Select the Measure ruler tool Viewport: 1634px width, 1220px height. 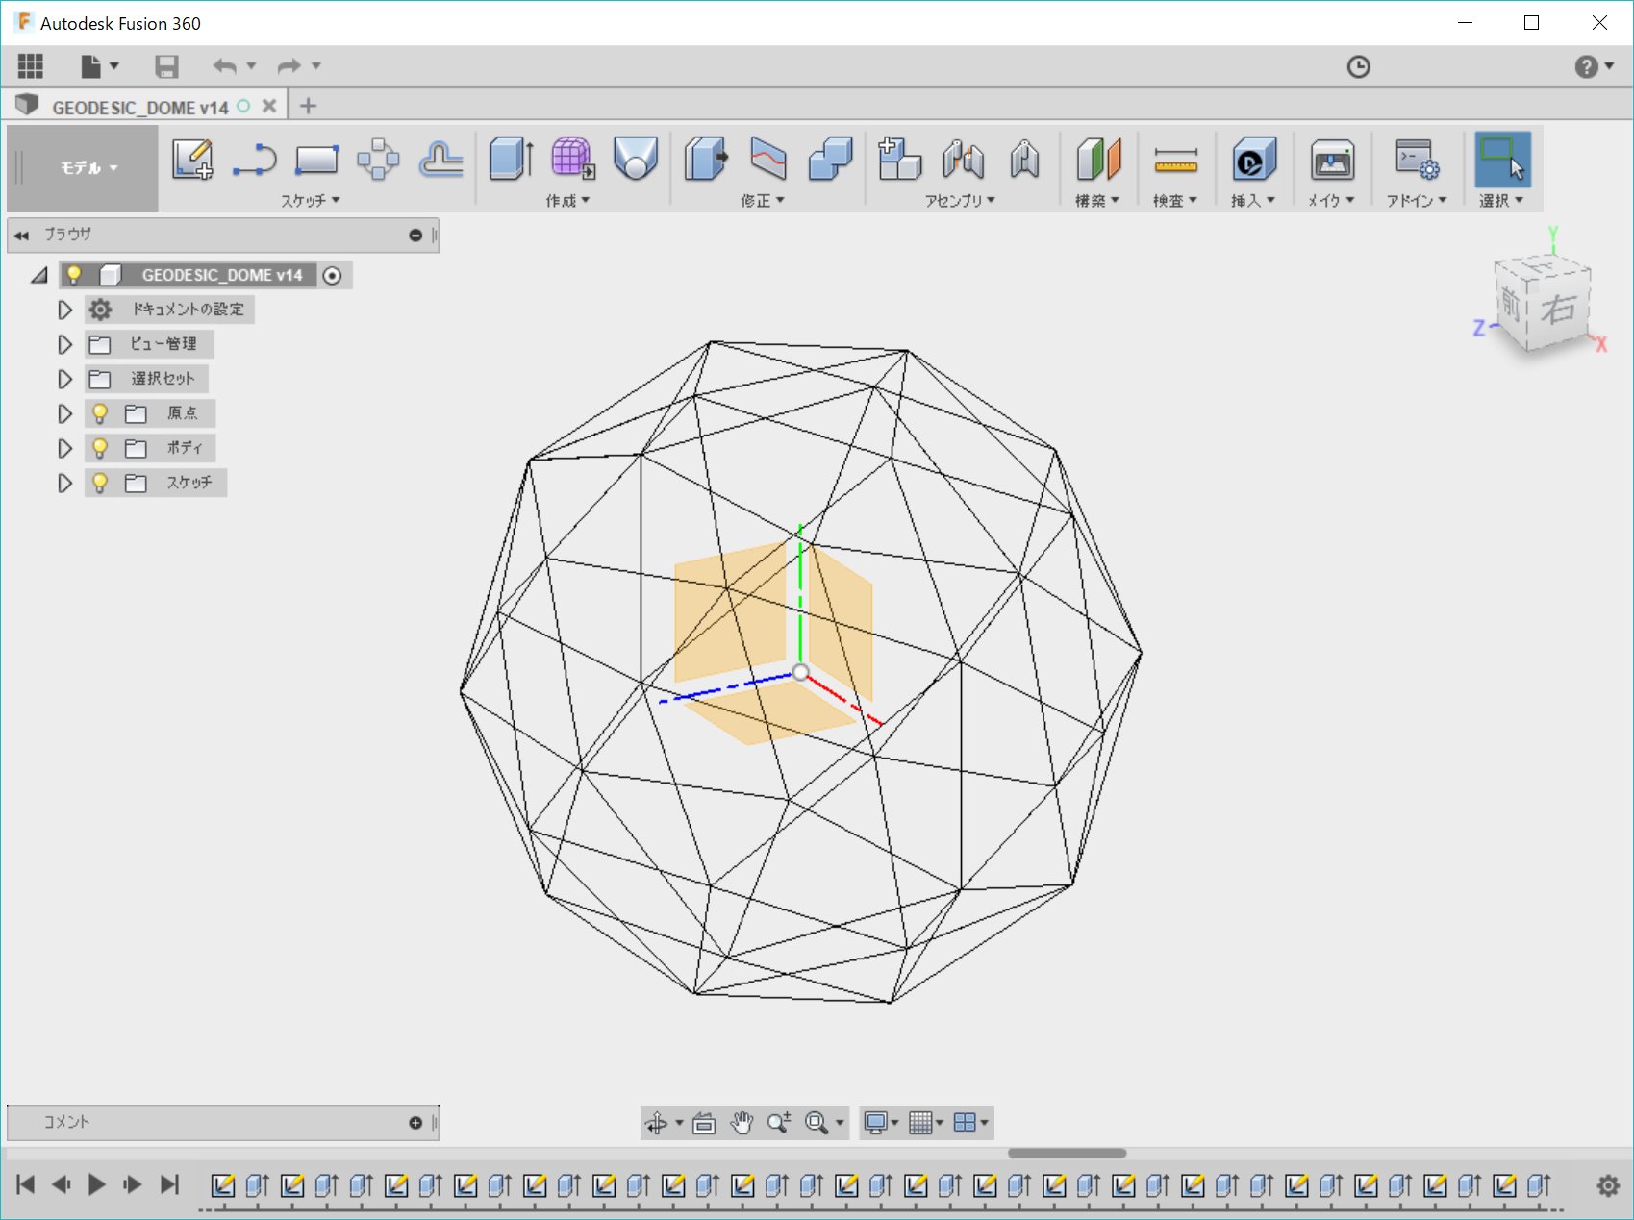(x=1175, y=160)
